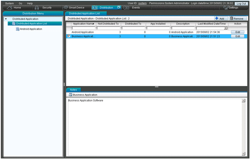Open the Last Modified Date/Time filter dropdown
The height and width of the screenshot is (160, 251).
click(226, 28)
